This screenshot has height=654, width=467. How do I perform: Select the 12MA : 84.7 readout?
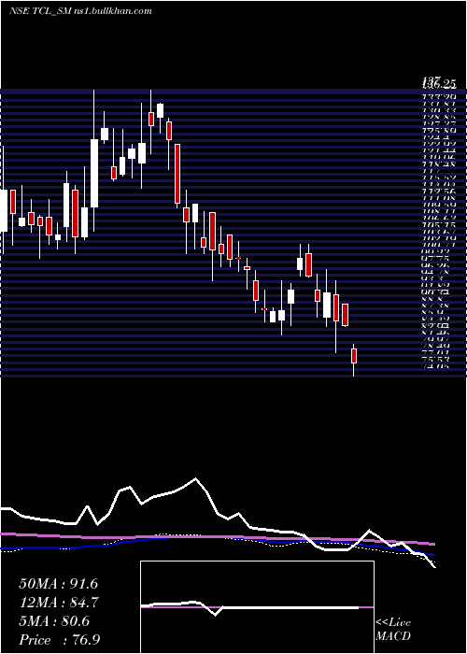click(x=58, y=603)
